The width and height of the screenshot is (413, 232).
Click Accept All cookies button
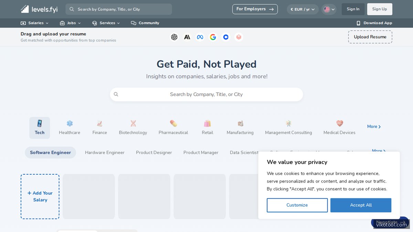(x=361, y=205)
